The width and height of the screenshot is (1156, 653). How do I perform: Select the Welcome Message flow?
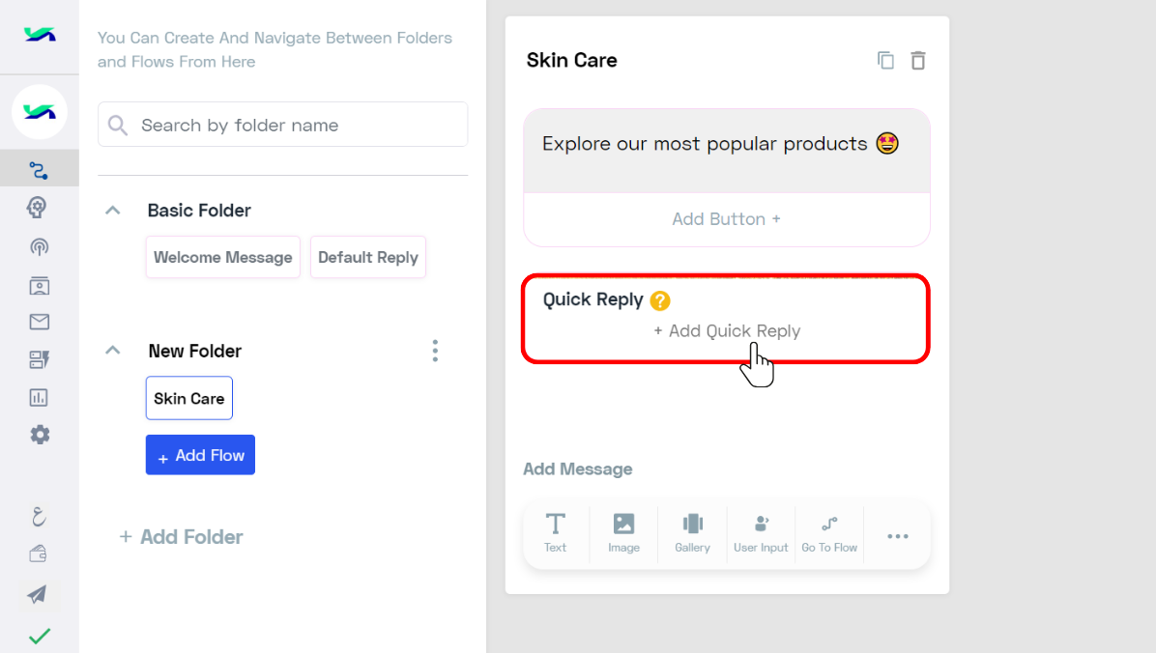click(222, 257)
